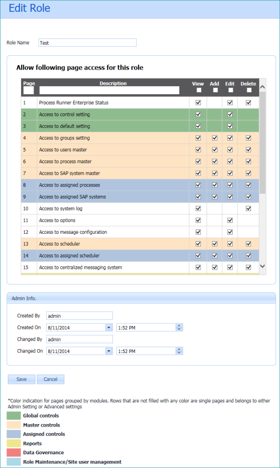Increment the Created On time spinner
This screenshot has width=280, height=468.
point(179,326)
